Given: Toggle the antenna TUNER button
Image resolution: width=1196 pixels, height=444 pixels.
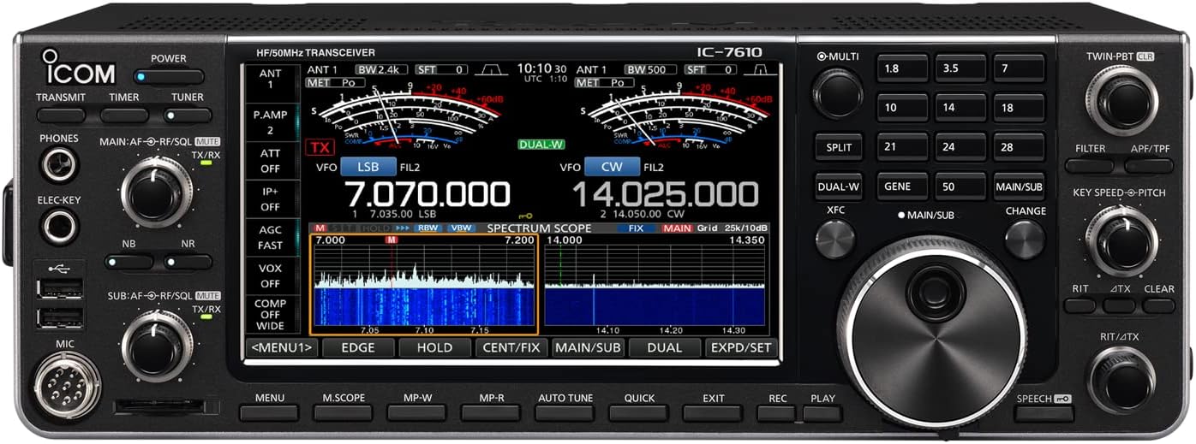Looking at the screenshot, I should coord(188,115).
